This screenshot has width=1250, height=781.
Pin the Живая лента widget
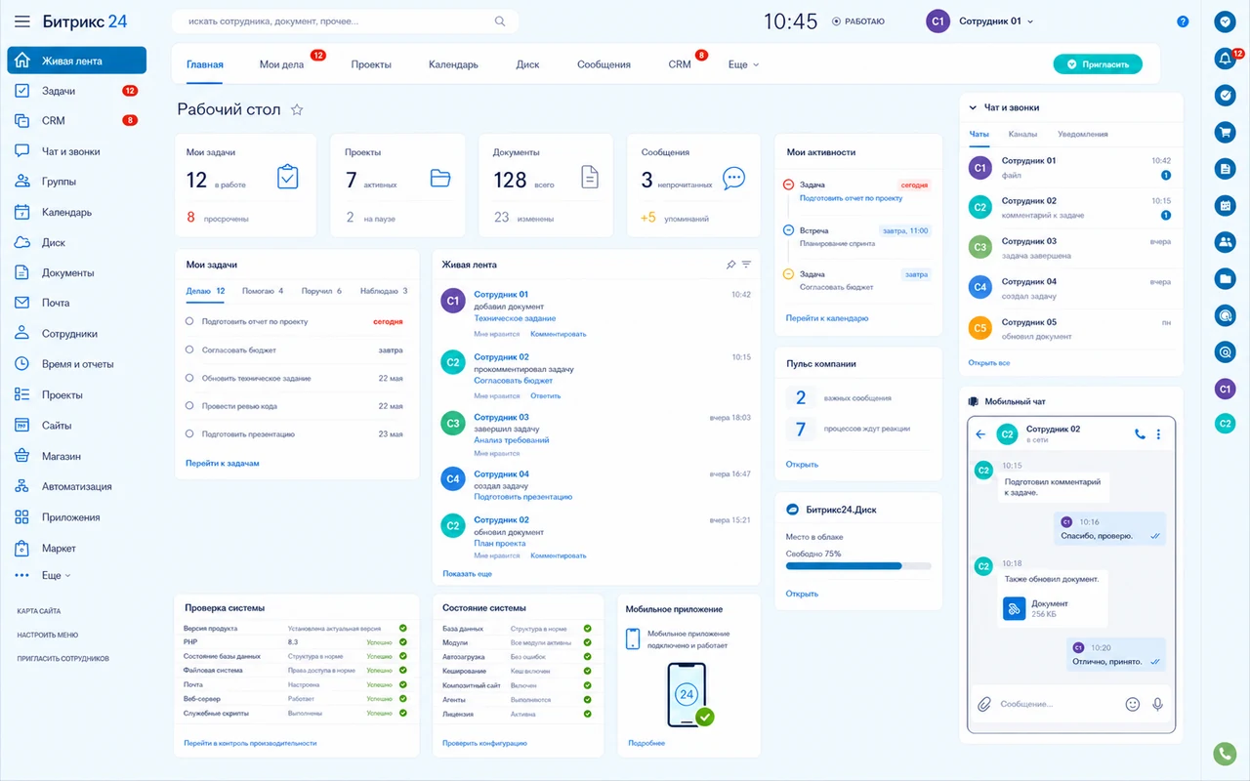(x=730, y=265)
